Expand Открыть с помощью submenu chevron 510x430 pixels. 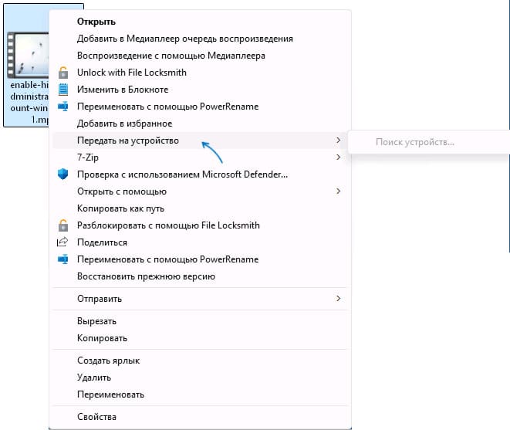tap(338, 191)
